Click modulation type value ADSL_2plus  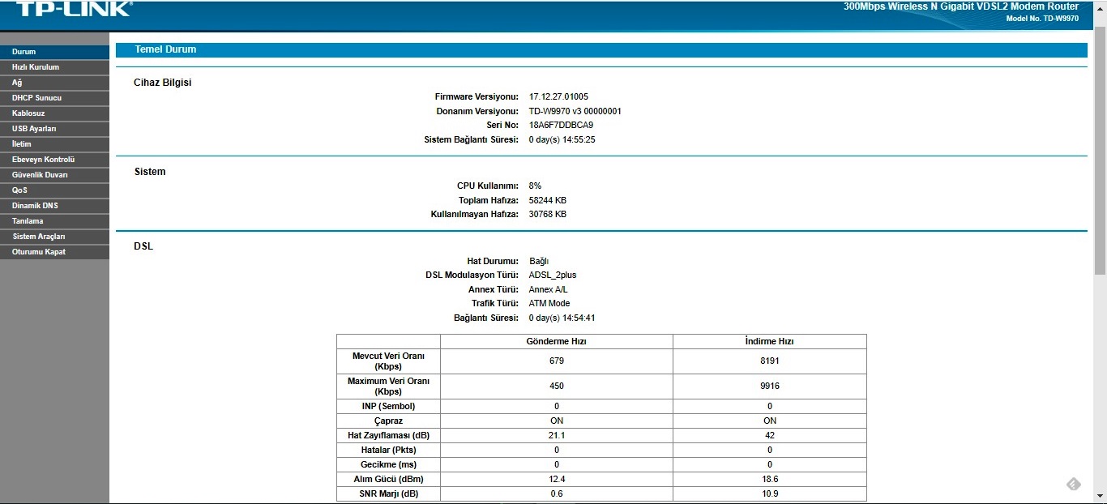point(553,275)
